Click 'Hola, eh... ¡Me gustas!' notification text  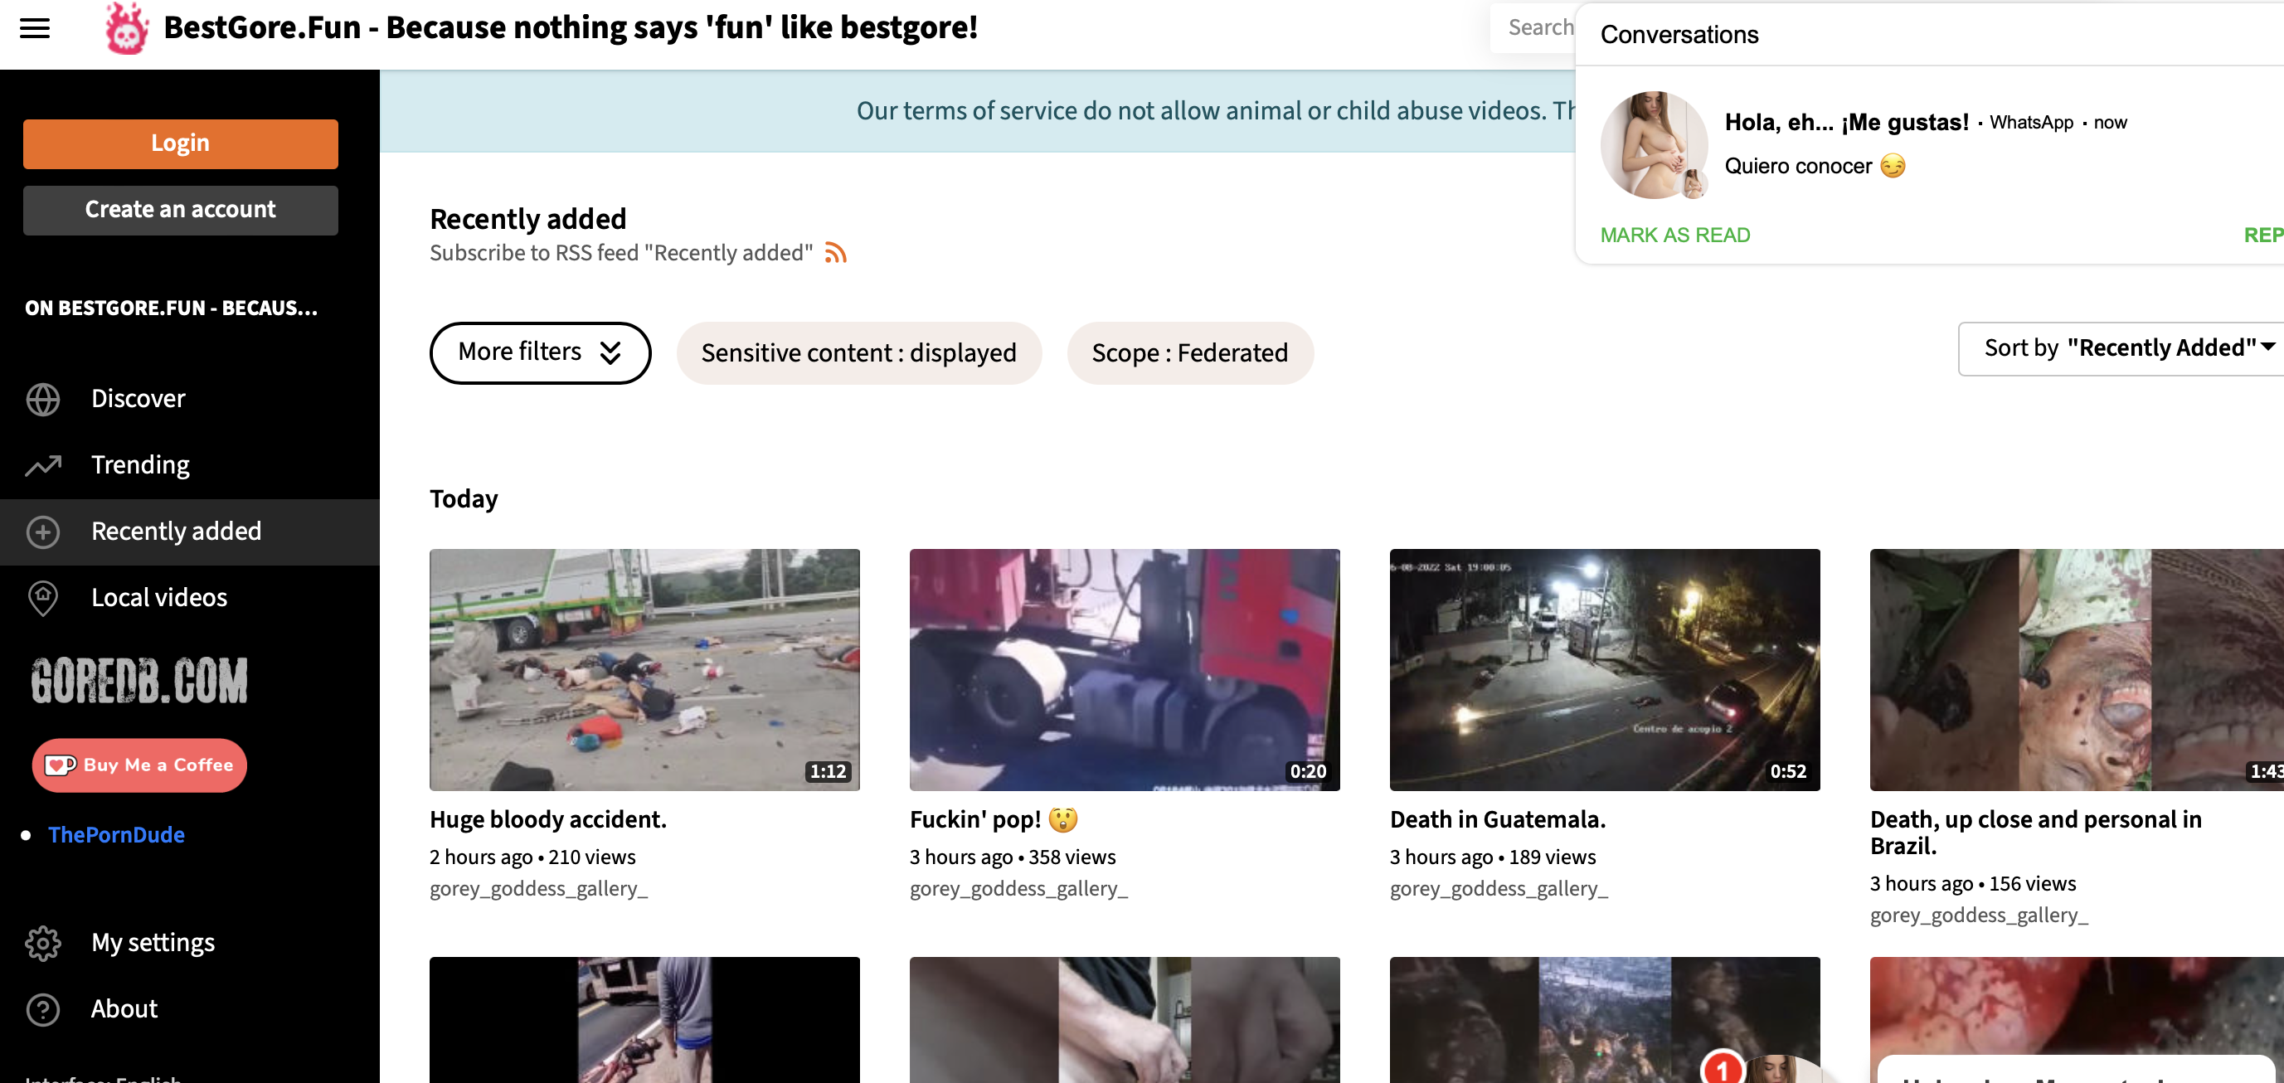pyautogui.click(x=1846, y=122)
